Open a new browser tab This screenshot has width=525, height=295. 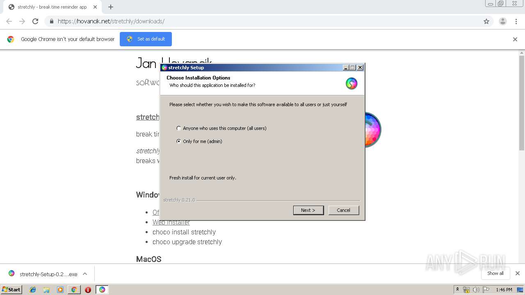coord(111,7)
